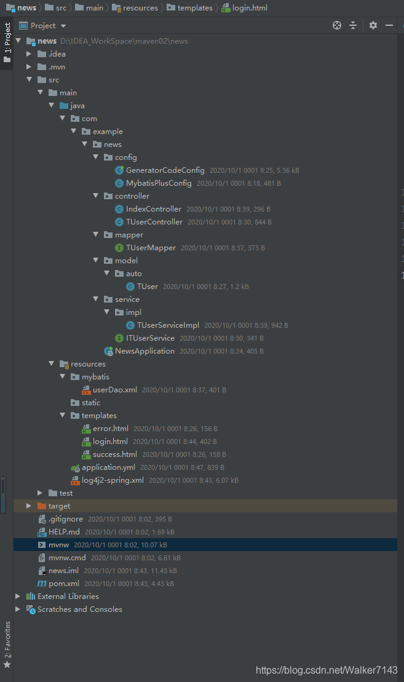404x682 pixels.
Task: Select HELP.md markdown icon
Action: (x=42, y=532)
